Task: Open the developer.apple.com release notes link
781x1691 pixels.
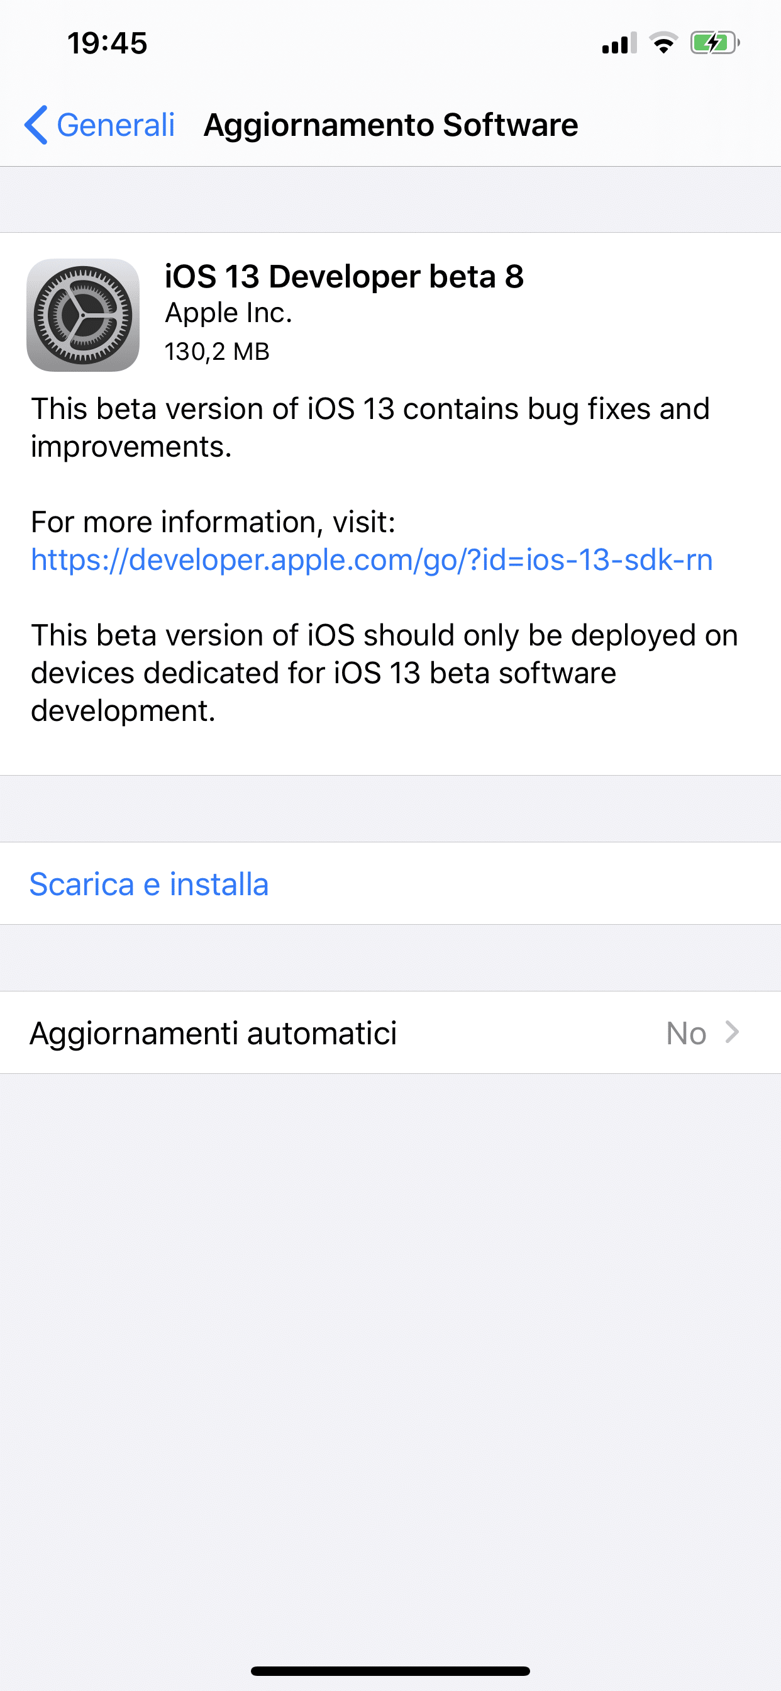Action: pyautogui.click(x=372, y=560)
